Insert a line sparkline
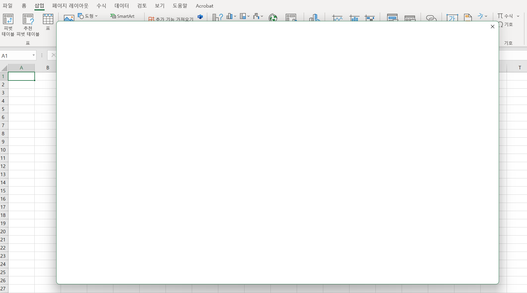The width and height of the screenshot is (527, 293). click(338, 18)
